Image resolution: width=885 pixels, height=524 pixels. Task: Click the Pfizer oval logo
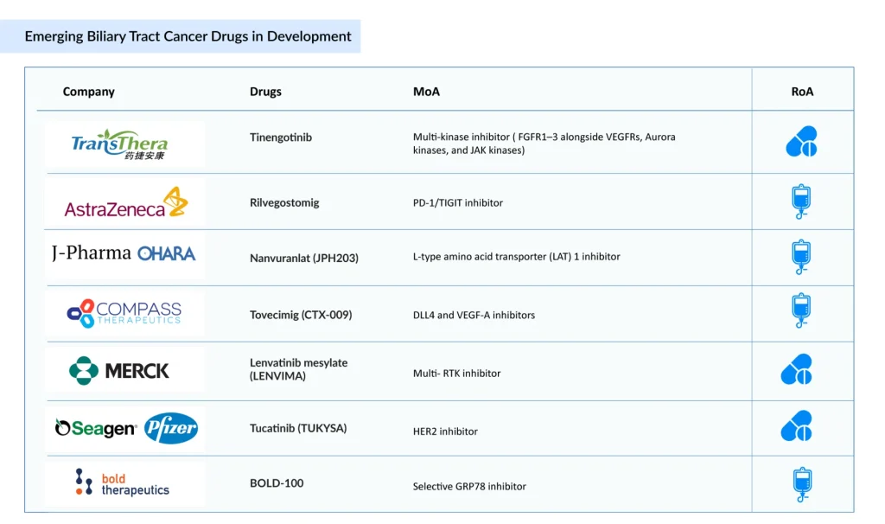(x=171, y=428)
